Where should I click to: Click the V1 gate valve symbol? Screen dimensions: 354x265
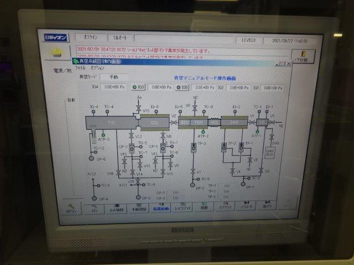pos(252,123)
